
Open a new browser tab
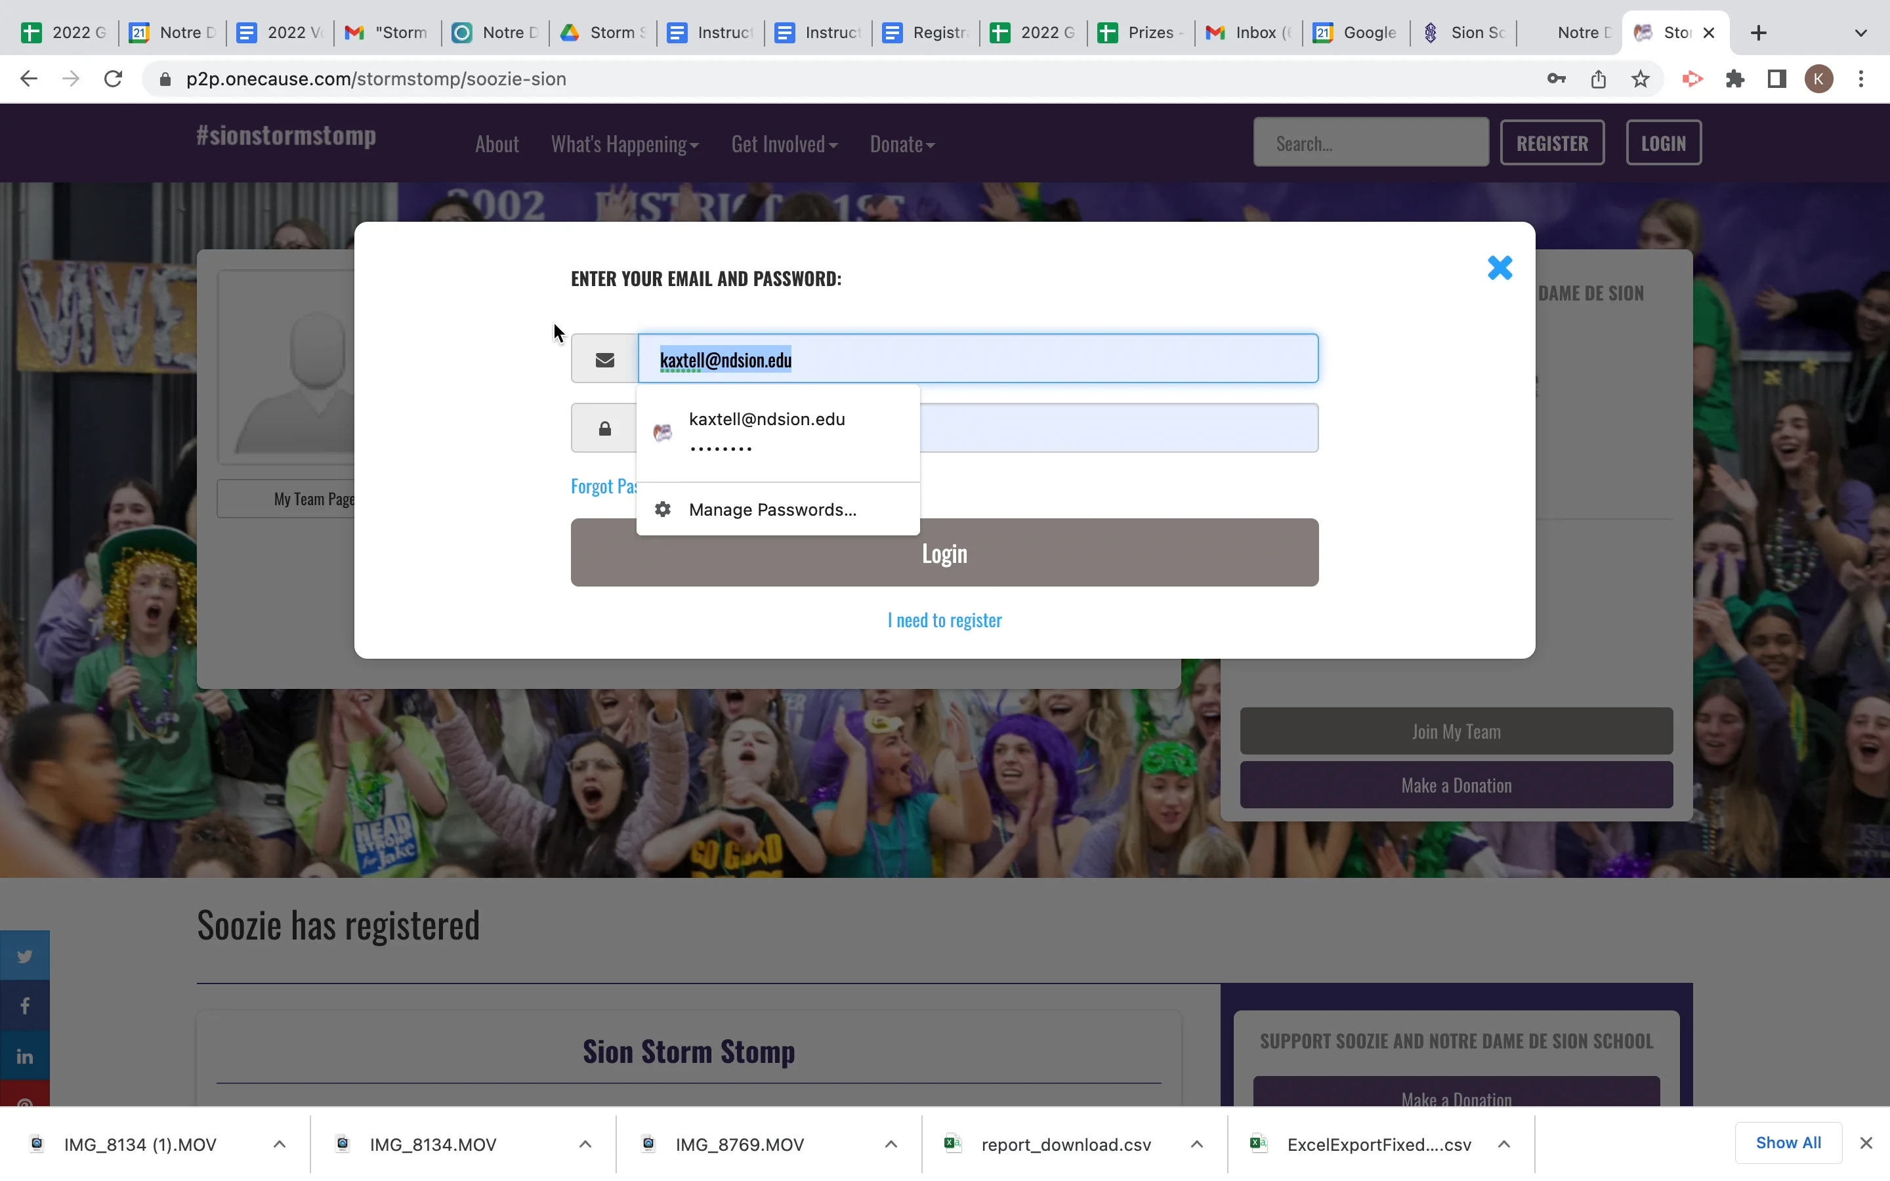(x=1758, y=33)
